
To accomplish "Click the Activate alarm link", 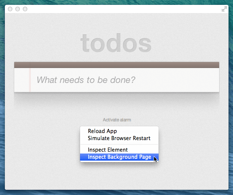I will 117,120.
